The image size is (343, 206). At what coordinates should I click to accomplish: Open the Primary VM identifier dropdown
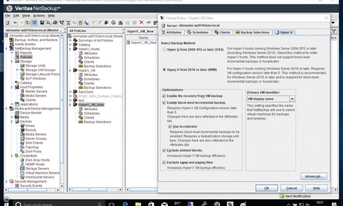tap(292, 99)
